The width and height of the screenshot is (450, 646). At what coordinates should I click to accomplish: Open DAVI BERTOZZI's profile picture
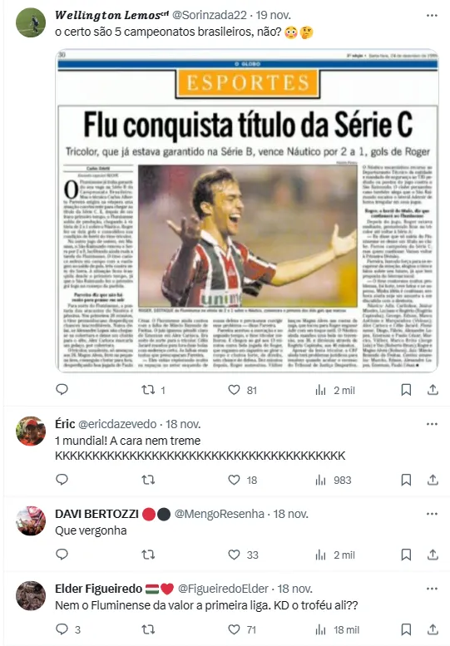click(x=31, y=520)
